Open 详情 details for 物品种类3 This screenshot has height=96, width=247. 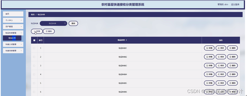click(209, 66)
